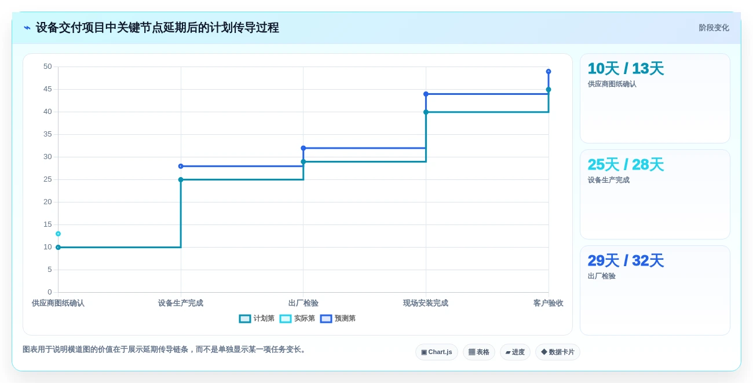Screen dimensions: 753x383
Task: Click the 阶段变化 label in the header
Action: (714, 28)
